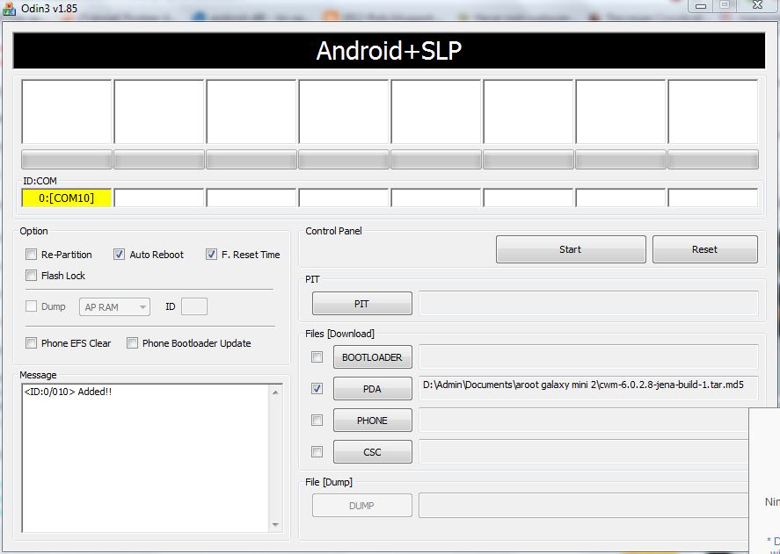Tick the checkbox beside CSC button
The image size is (780, 554).
click(317, 451)
